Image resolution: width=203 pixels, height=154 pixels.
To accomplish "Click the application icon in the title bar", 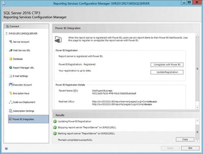I will [4, 3].
